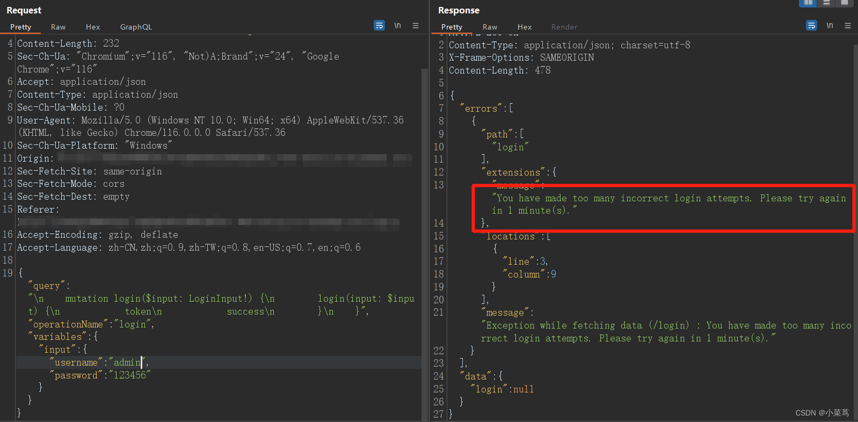Click the User-Agent Mozilla/5.0 header line

click(210, 126)
